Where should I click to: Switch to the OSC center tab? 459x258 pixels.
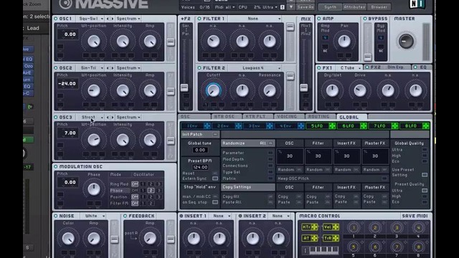(194, 116)
